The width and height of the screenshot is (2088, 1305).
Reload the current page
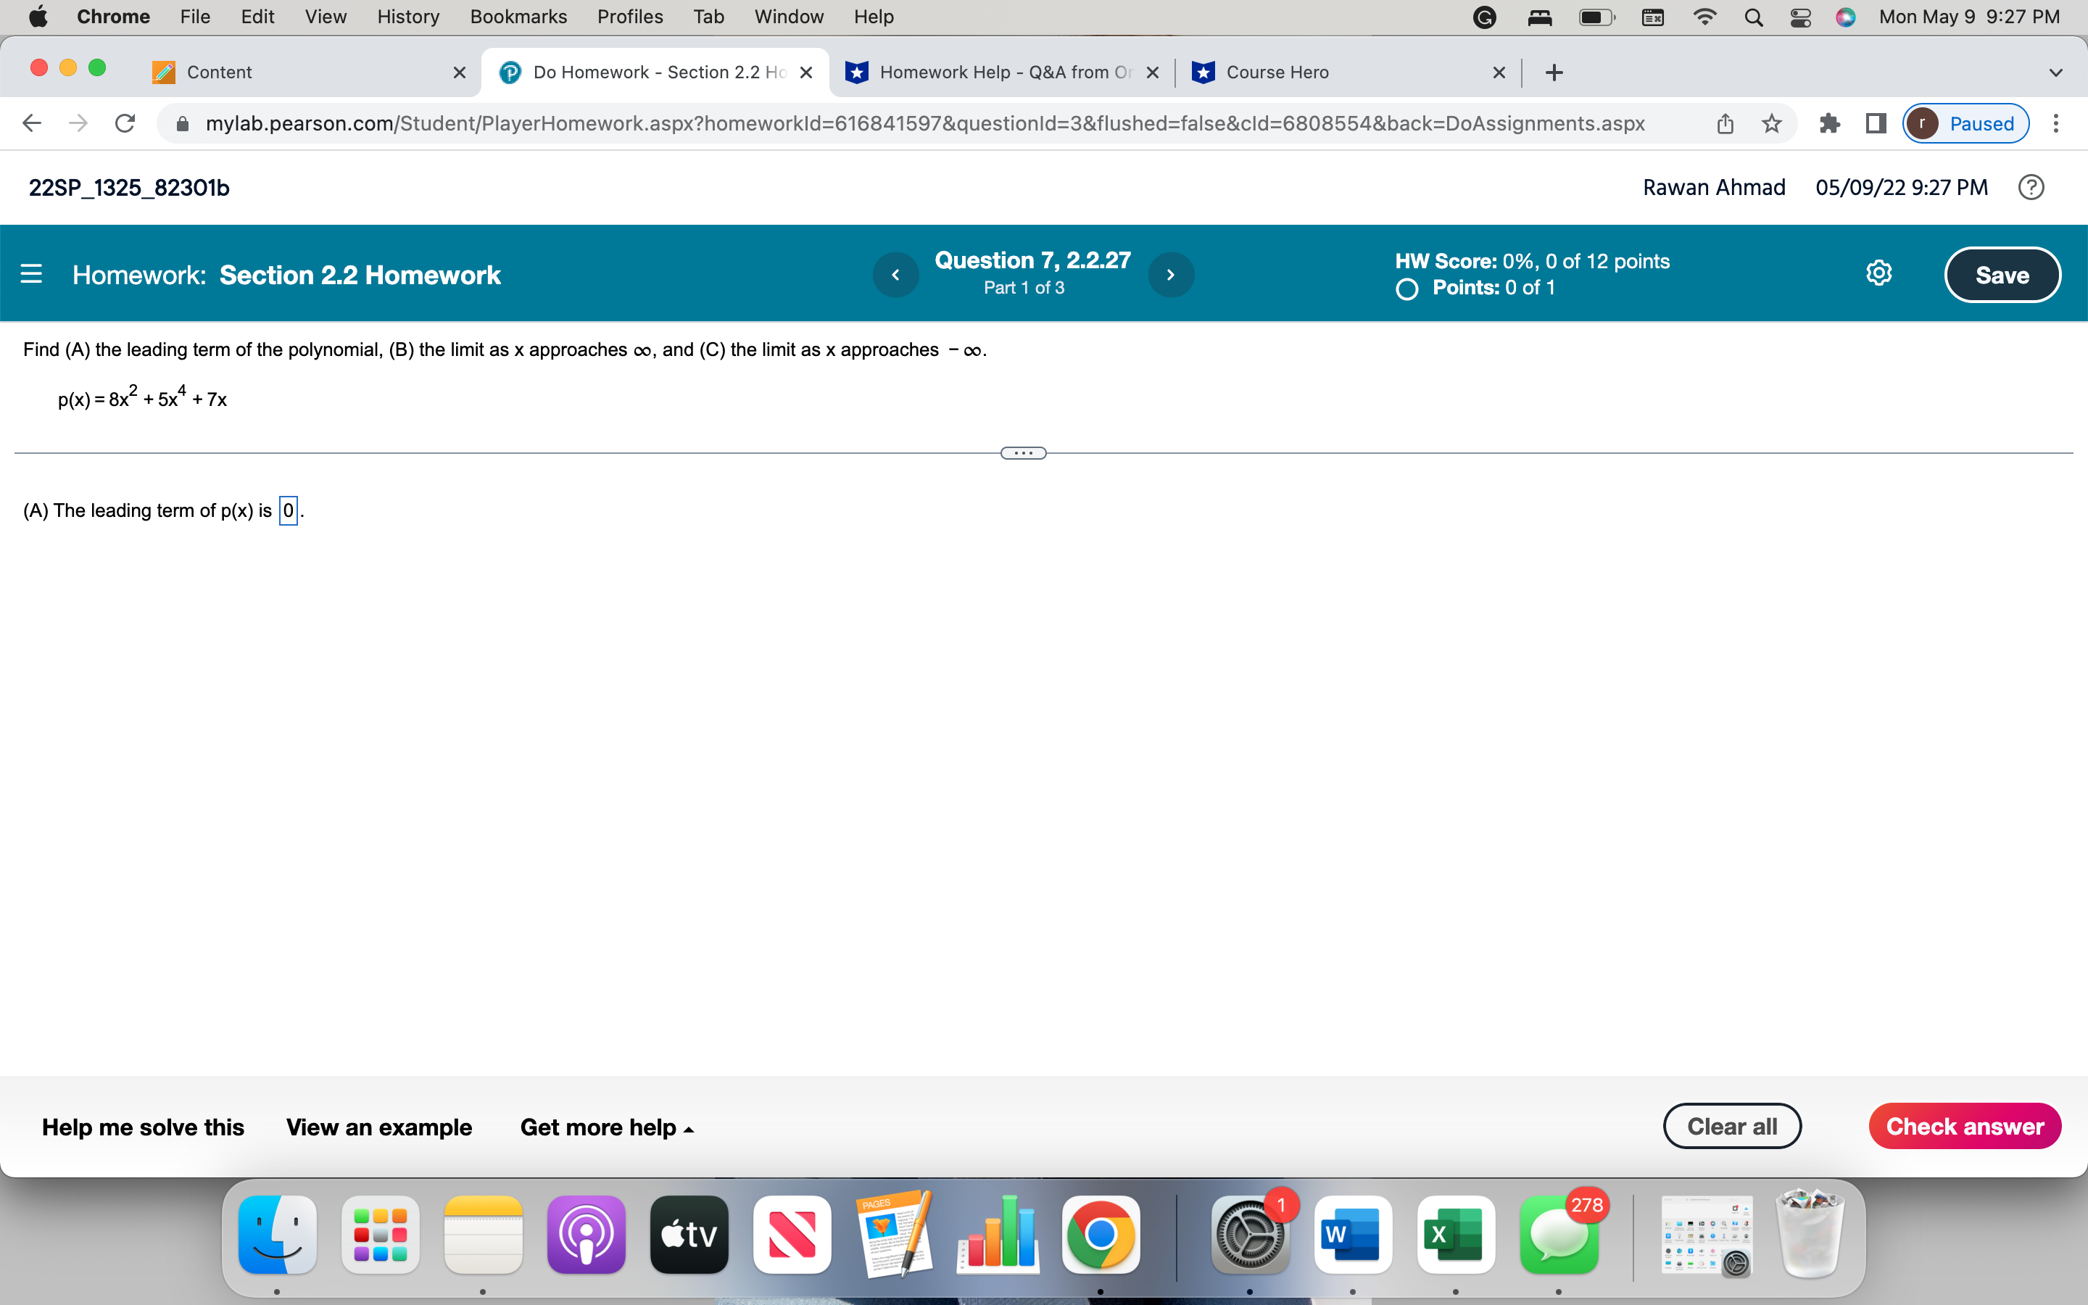coord(125,123)
